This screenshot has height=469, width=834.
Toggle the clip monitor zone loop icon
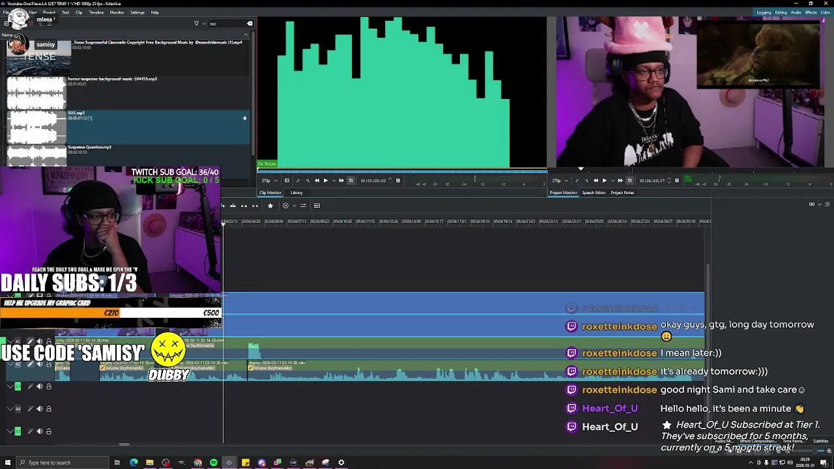click(x=351, y=180)
